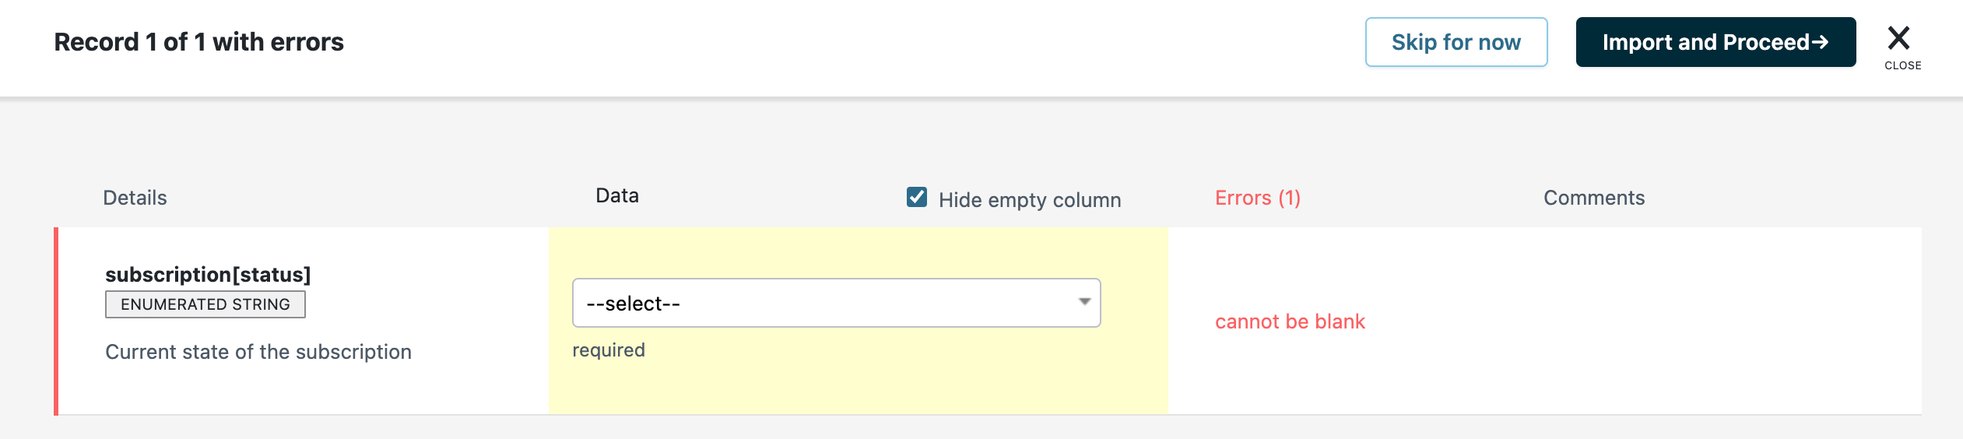Click the arrow on Import and Proceed

click(1820, 42)
